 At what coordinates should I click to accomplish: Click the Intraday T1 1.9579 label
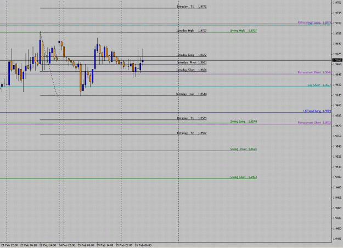coord(192,118)
